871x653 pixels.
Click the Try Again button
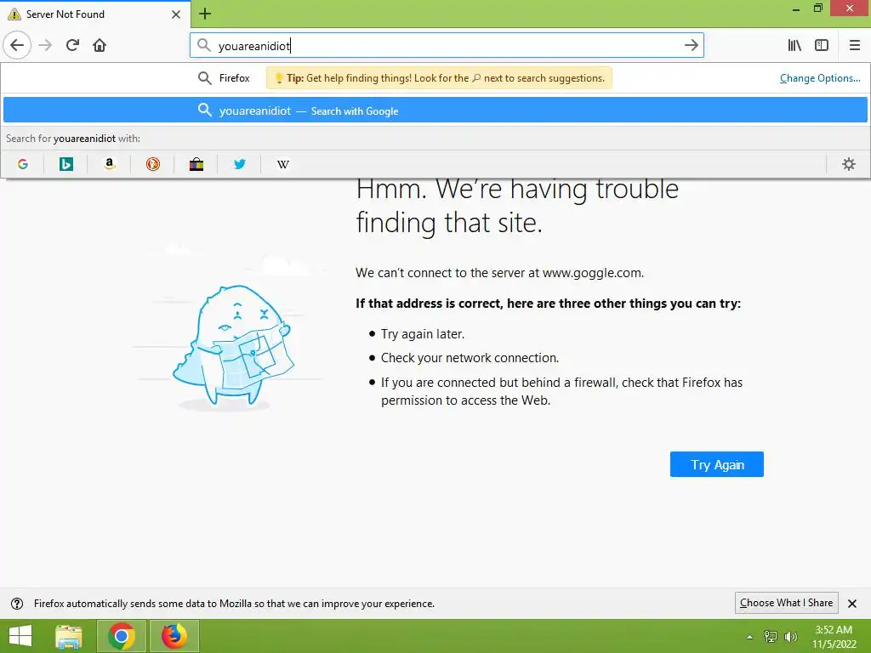[x=716, y=464]
